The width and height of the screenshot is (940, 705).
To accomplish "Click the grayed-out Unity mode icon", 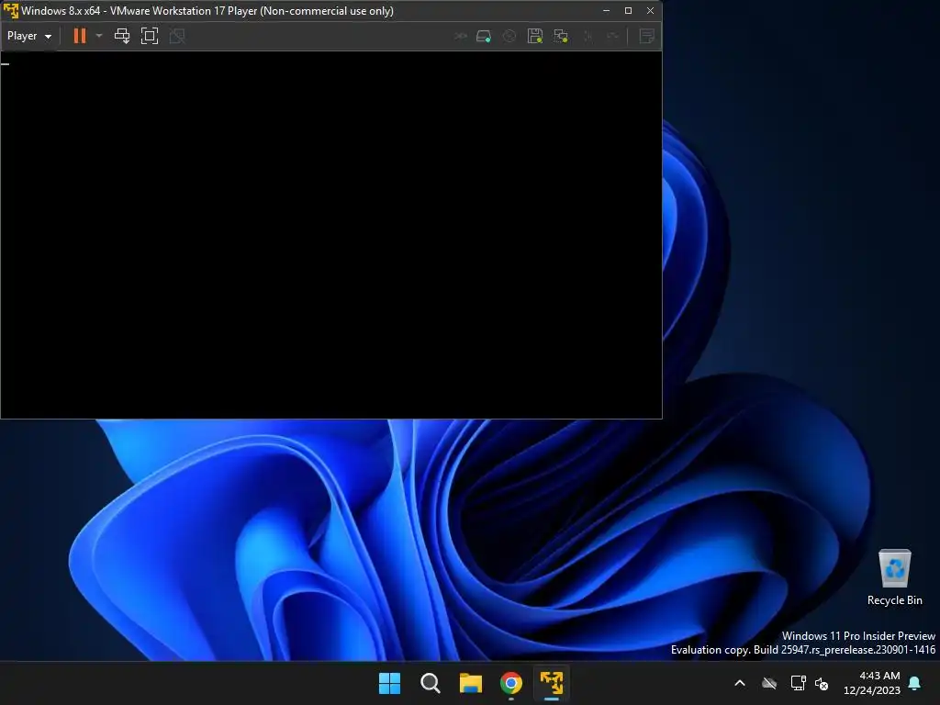I will 177,36.
